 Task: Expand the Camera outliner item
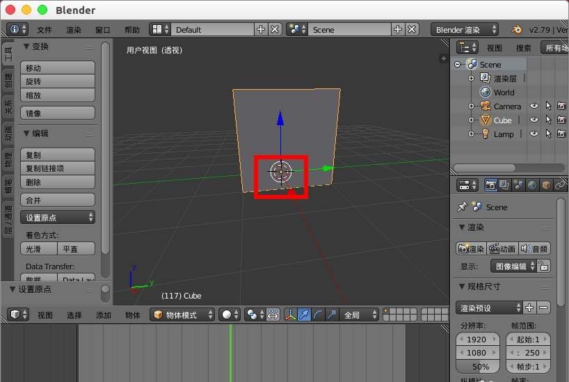(x=471, y=106)
